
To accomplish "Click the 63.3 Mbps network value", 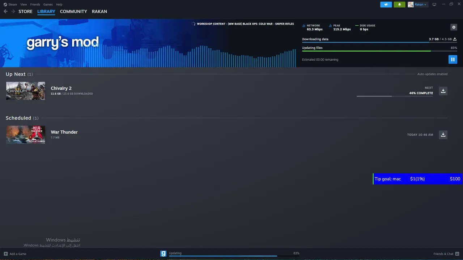I will (314, 29).
